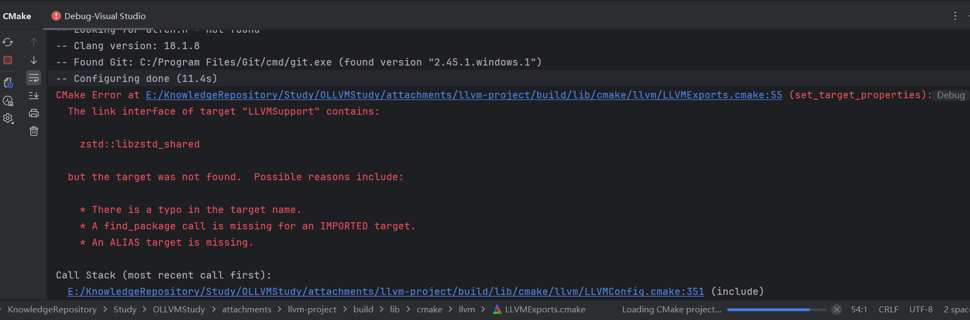This screenshot has height=320, width=970.
Task: Select the CMake tool window tab
Action: (x=17, y=16)
